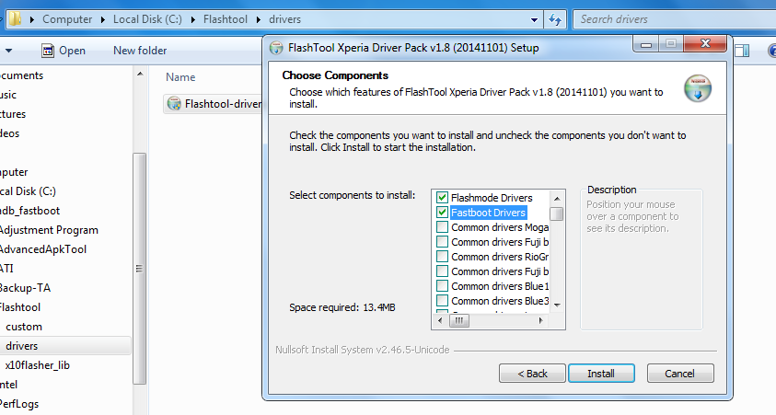Check the Flashmode Drivers checkbox
Image resolution: width=776 pixels, height=415 pixels.
[442, 198]
